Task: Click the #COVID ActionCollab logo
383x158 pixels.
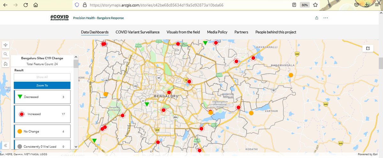Action: 59,18
